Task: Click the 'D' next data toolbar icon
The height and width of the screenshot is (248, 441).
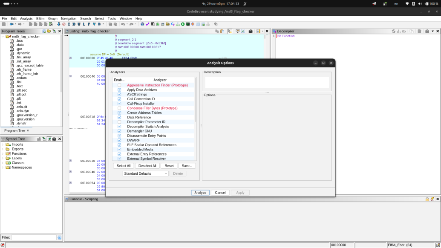Action: [74, 24]
